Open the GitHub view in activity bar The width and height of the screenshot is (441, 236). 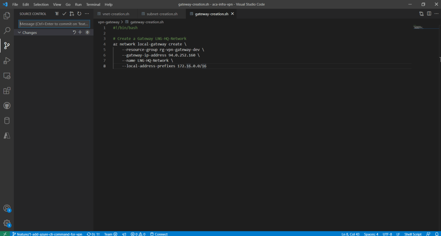(7, 106)
